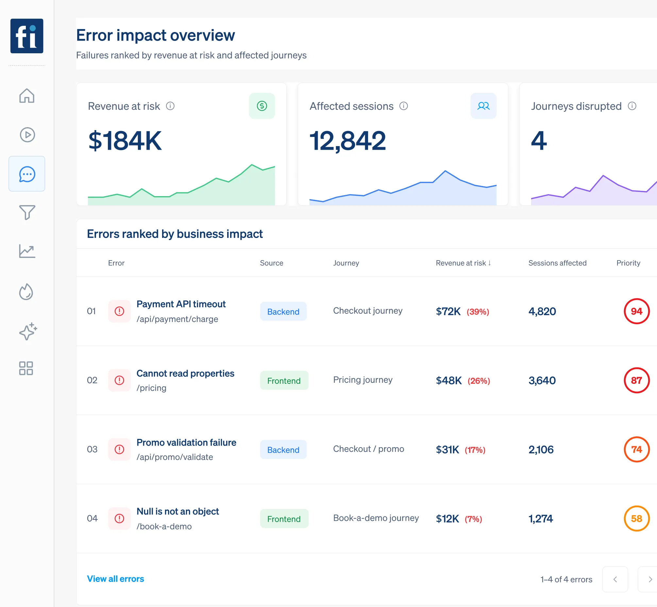
Task: Click alert icon for Cannot read properties
Action: pyautogui.click(x=119, y=380)
